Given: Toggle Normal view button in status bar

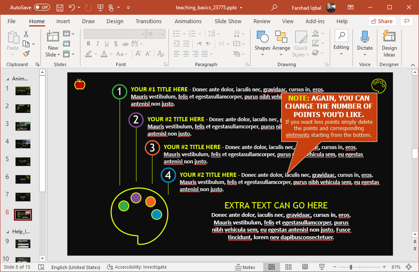Looking at the screenshot, I should 272,267.
